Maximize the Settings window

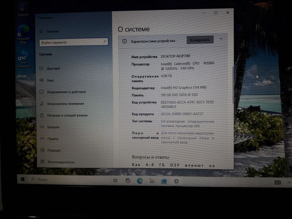216,13
